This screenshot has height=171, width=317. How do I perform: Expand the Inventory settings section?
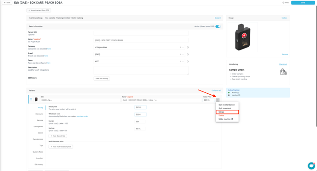coord(218,18)
